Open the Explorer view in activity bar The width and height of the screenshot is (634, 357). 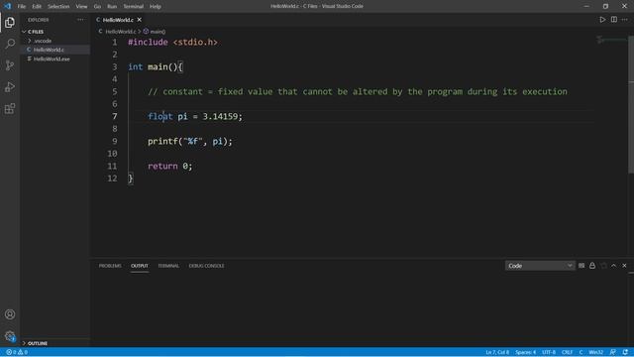tap(10, 22)
